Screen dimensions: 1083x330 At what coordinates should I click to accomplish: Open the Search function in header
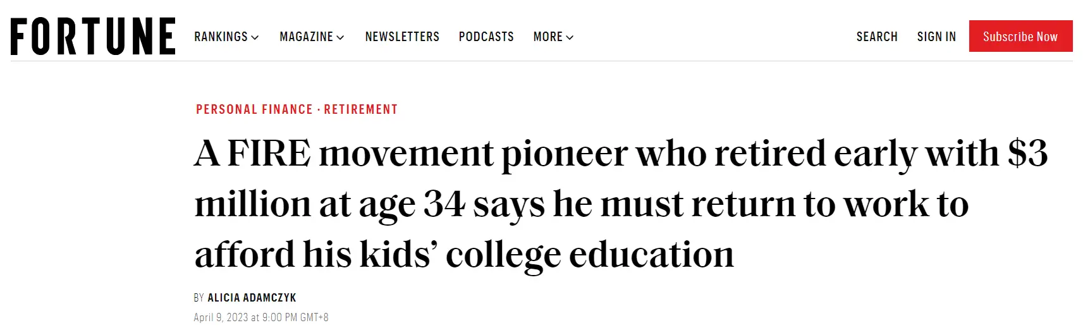(877, 37)
